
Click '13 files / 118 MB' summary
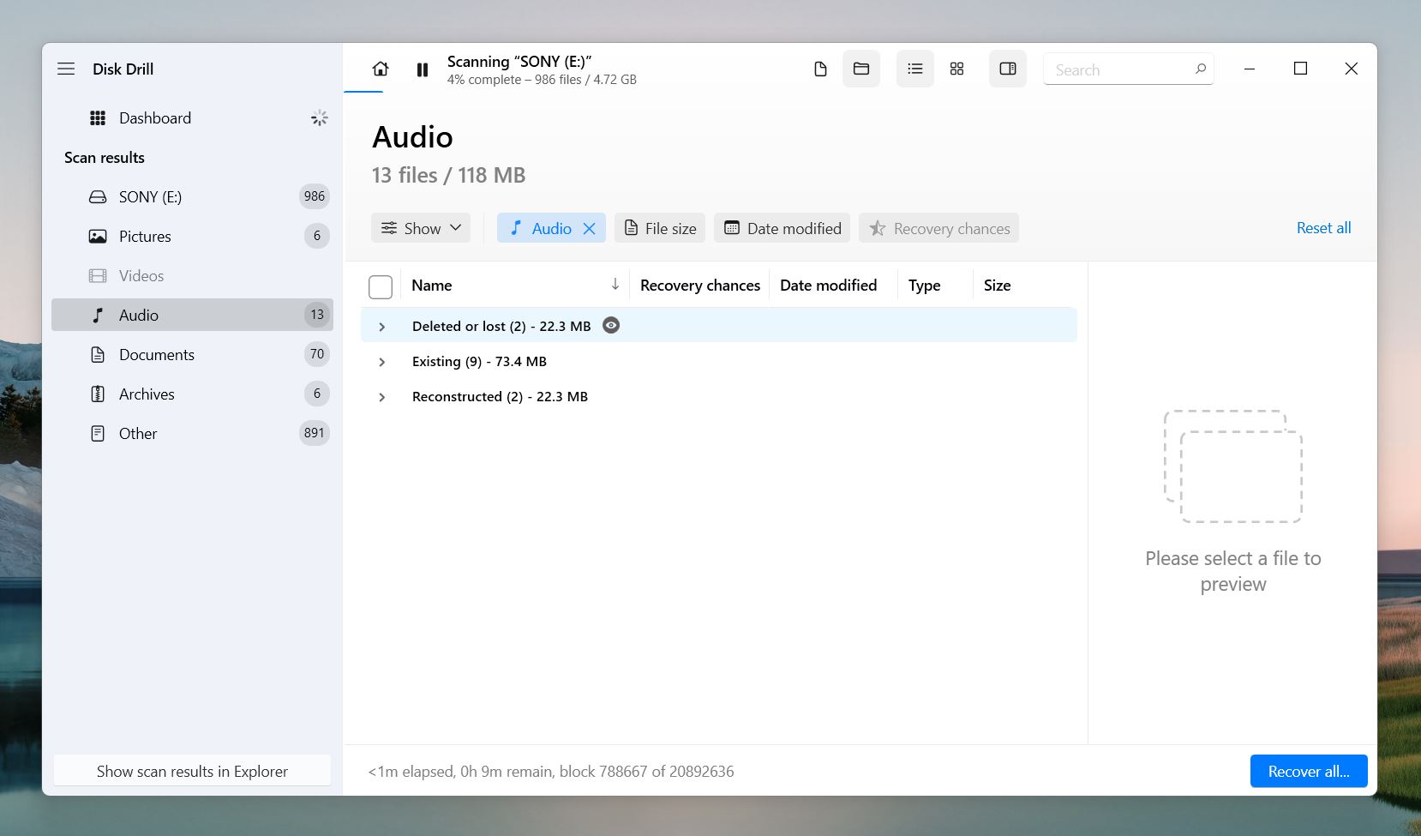coord(448,175)
